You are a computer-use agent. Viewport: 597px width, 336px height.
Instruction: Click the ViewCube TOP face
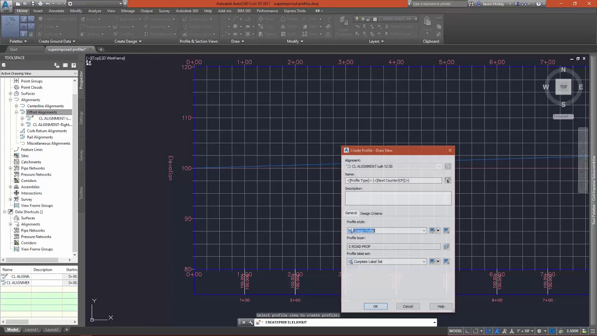pyautogui.click(x=563, y=87)
